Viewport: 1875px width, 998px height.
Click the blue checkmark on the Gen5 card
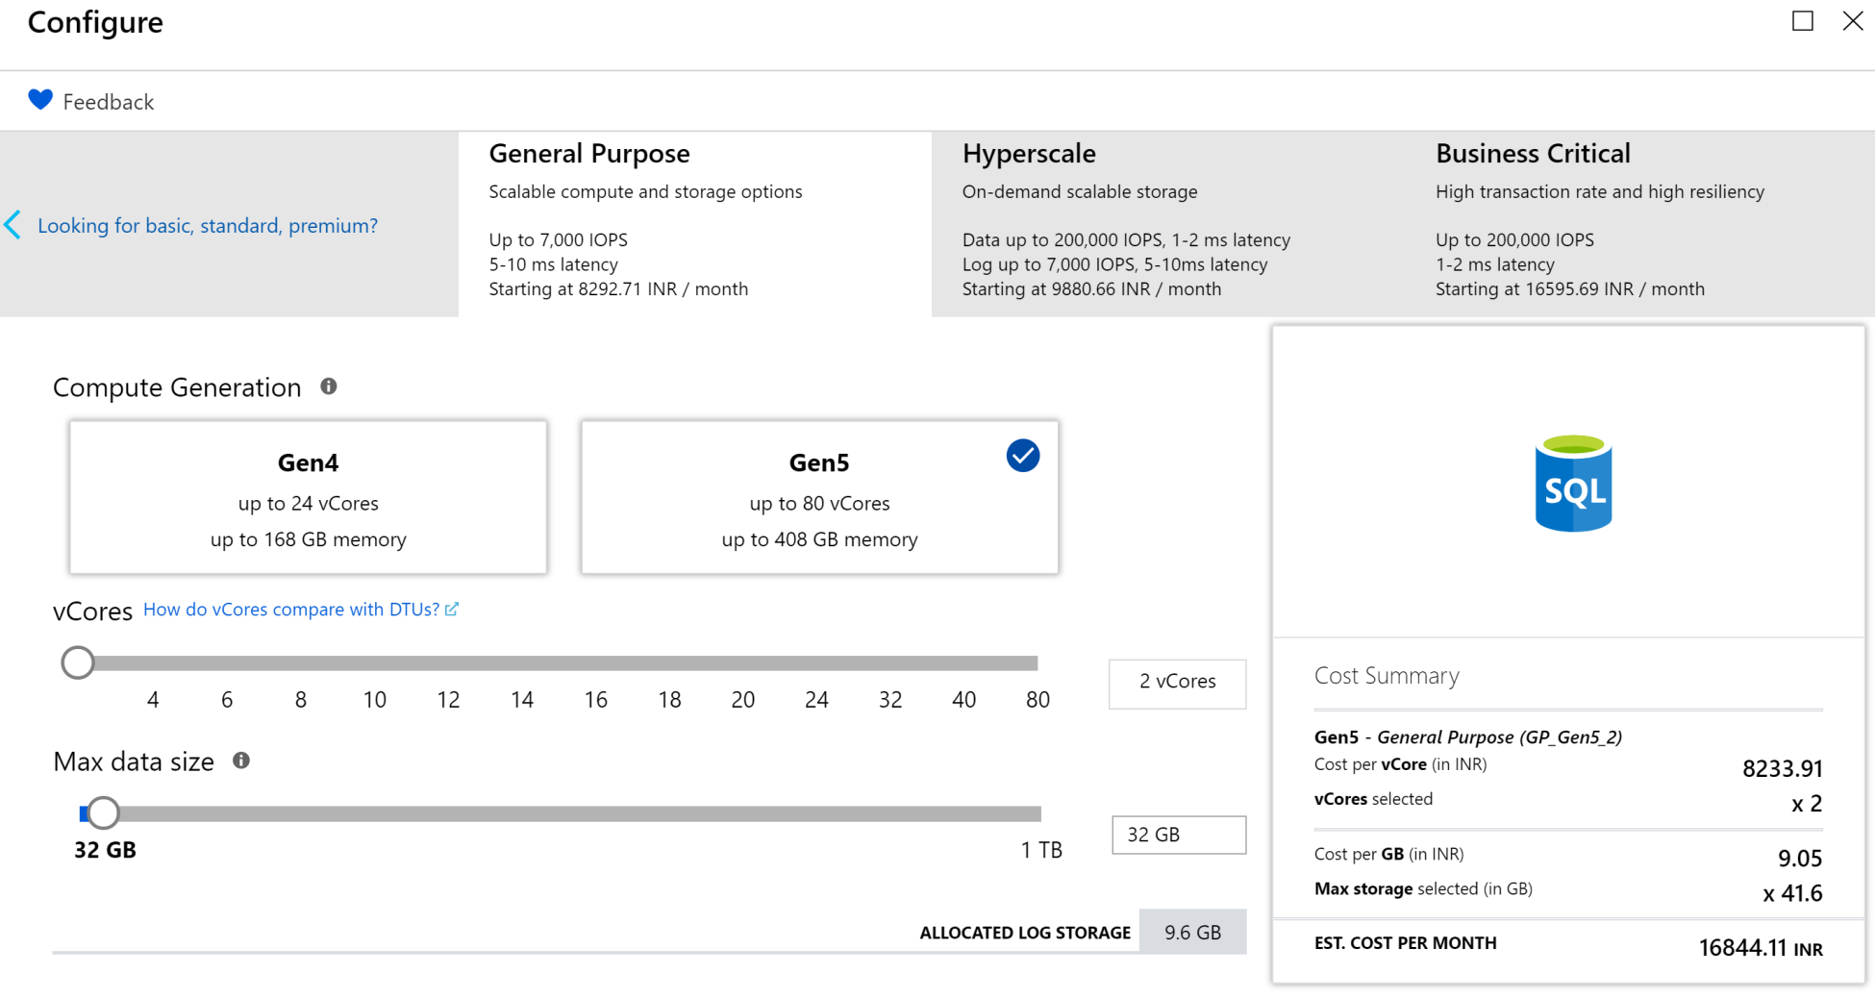pyautogui.click(x=1023, y=456)
